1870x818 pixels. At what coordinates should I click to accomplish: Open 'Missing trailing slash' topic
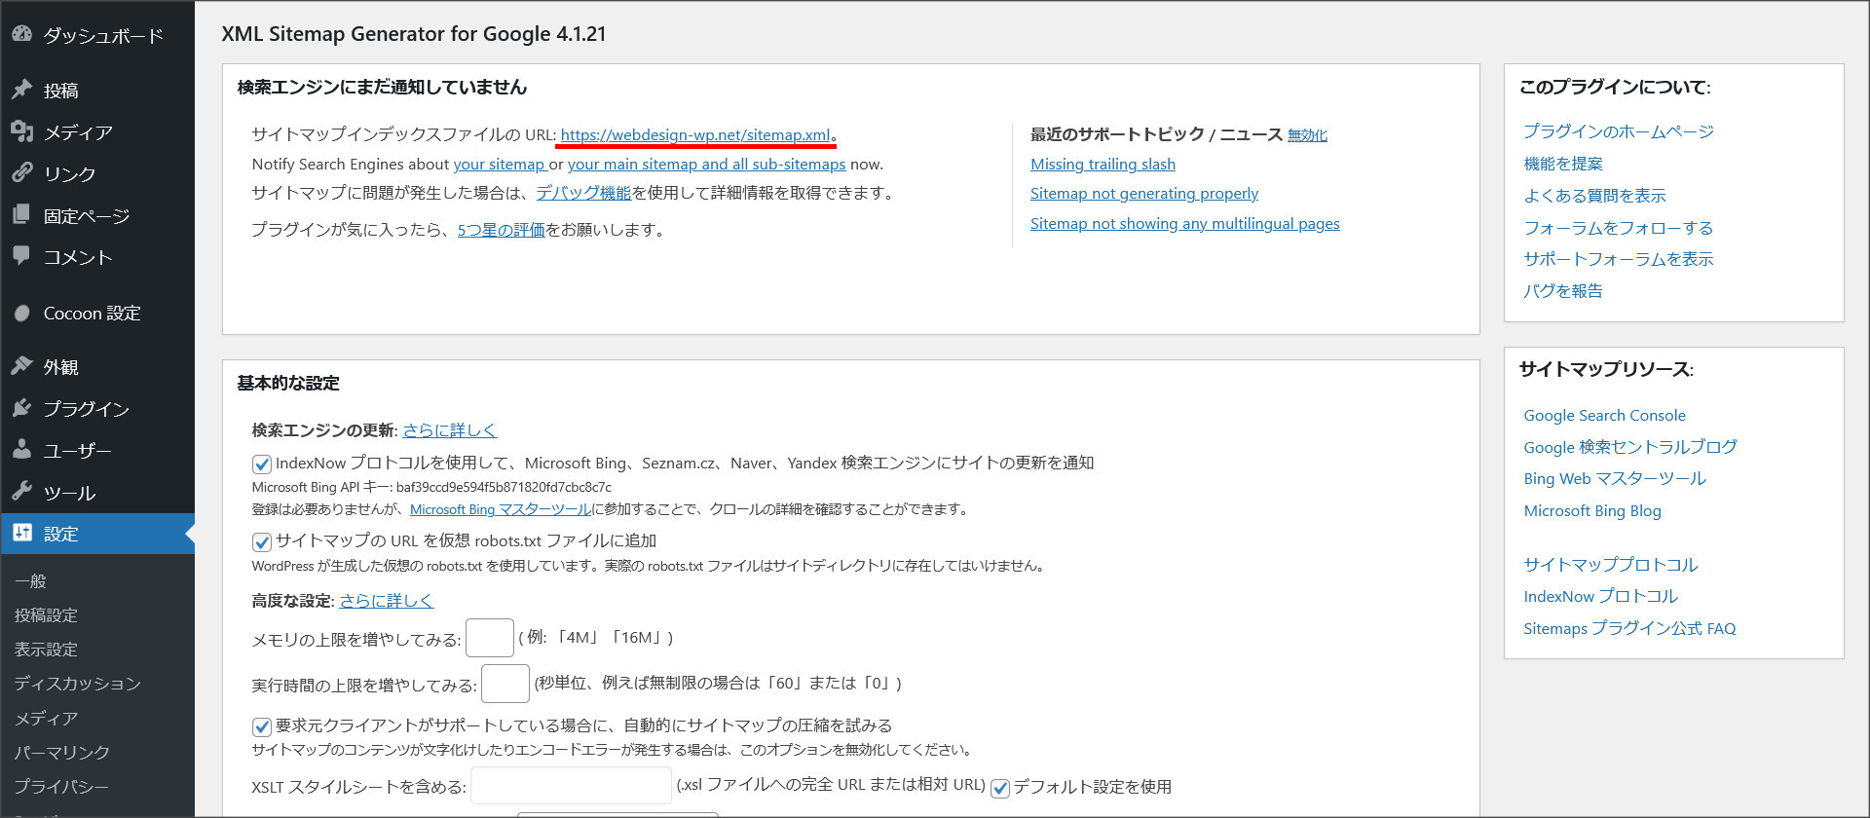tap(1103, 165)
